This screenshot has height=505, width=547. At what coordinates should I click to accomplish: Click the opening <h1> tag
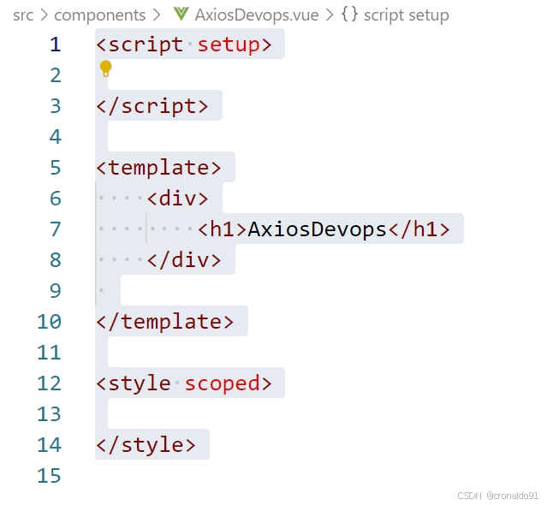(x=223, y=229)
